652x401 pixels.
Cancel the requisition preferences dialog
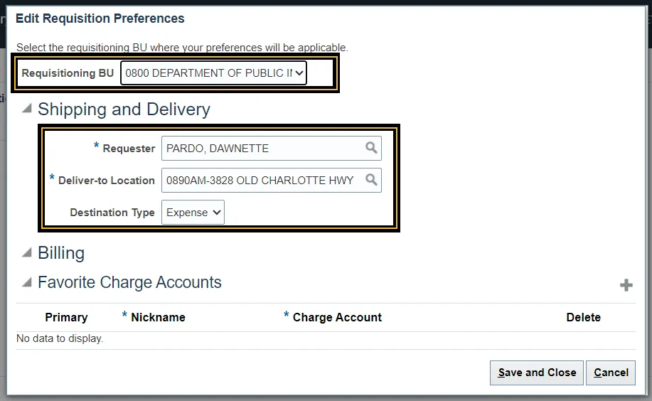tap(611, 373)
